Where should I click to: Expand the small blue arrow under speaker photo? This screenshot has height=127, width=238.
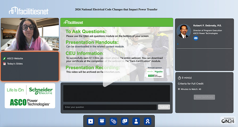pyautogui.click(x=178, y=44)
